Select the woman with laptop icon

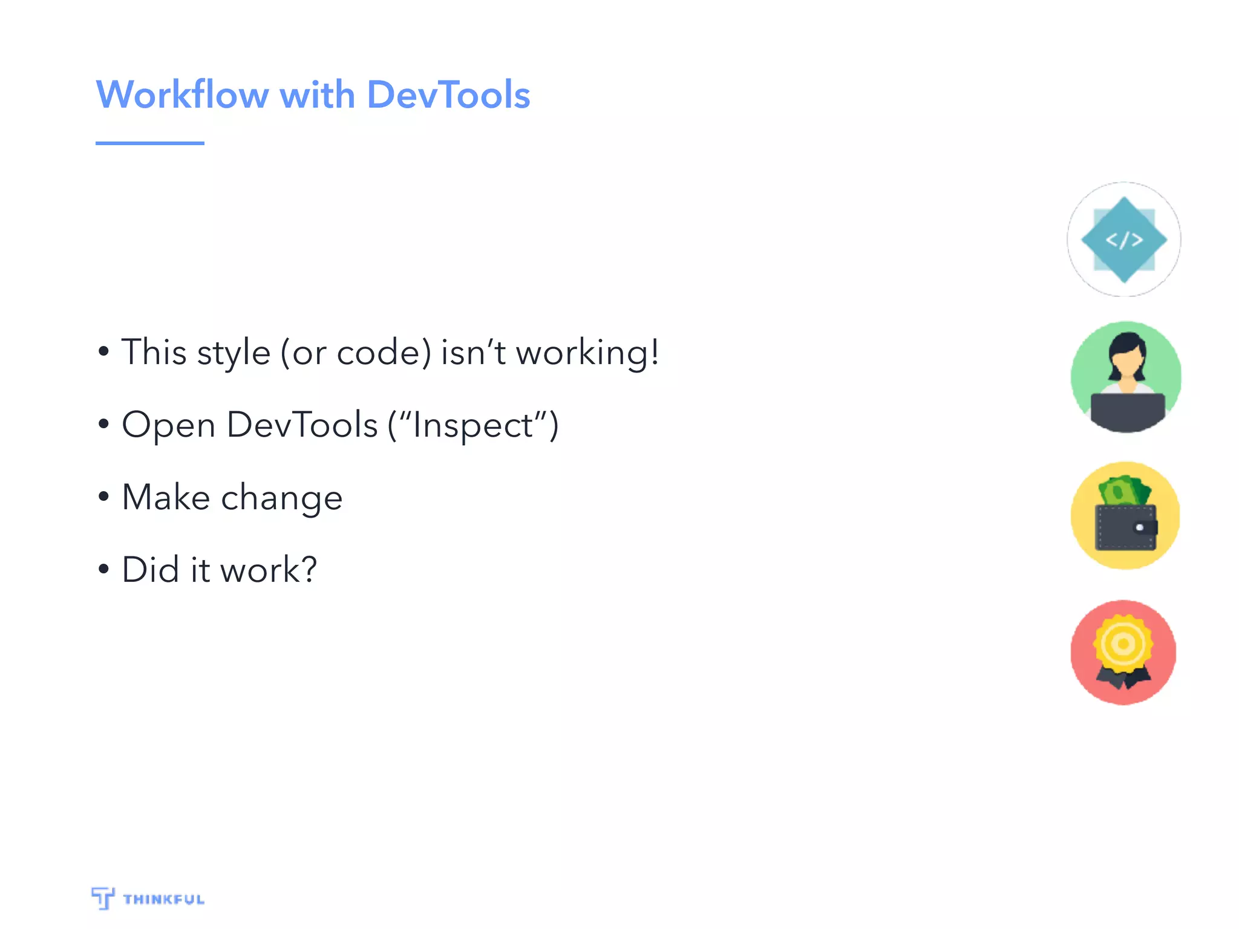pos(1126,376)
